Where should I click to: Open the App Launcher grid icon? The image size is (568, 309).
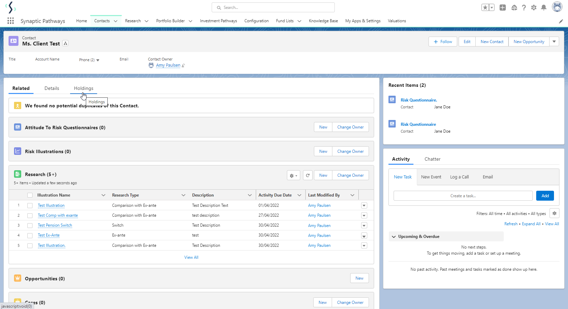[11, 21]
